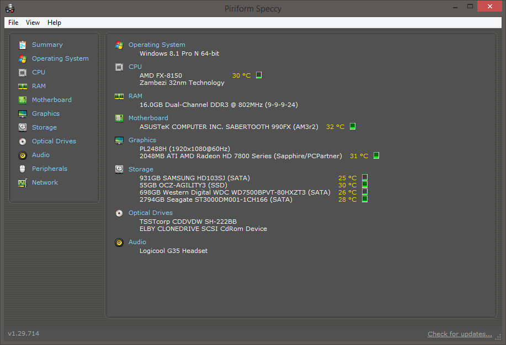Screen dimensions: 506x345
Task: Open the Operating System heading link
Action: [x=157, y=45]
